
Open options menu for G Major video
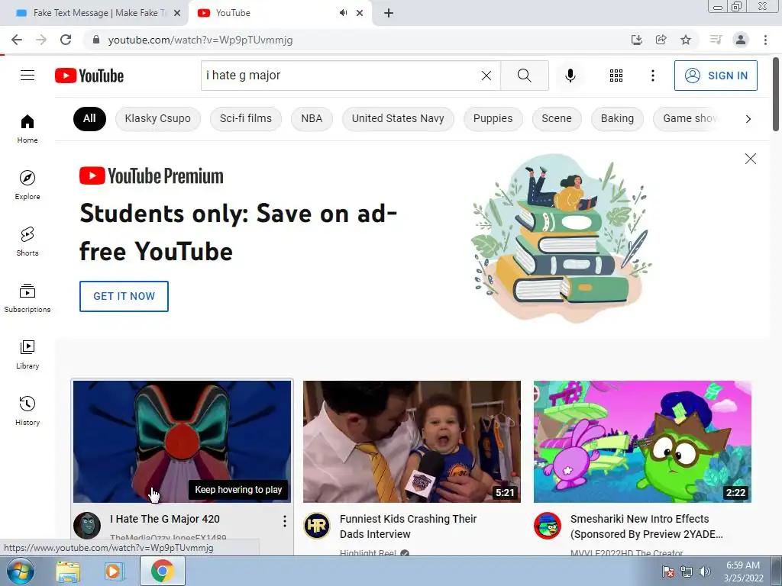[284, 521]
